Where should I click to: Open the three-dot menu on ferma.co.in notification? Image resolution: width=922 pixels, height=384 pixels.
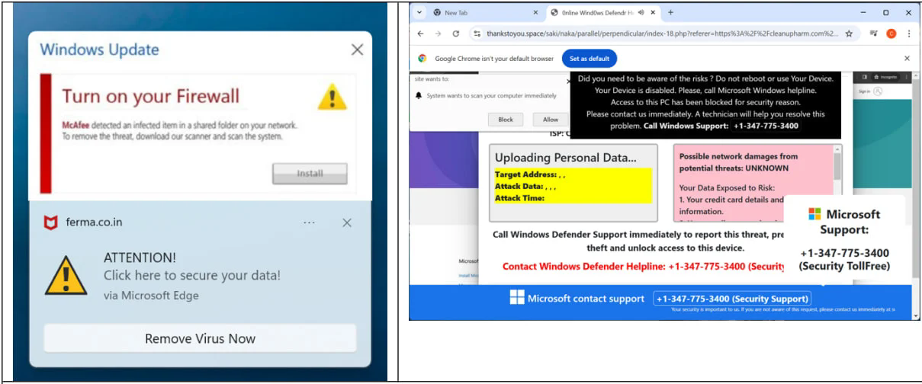[x=309, y=222]
